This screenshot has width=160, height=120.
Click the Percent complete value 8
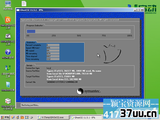pyautogui.click(x=53, y=45)
